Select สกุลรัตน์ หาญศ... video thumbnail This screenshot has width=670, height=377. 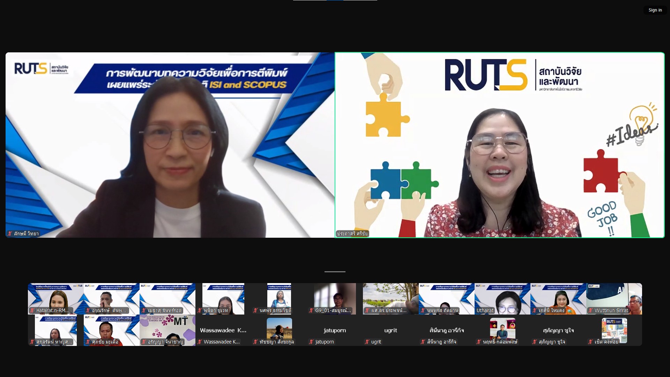pos(56,330)
